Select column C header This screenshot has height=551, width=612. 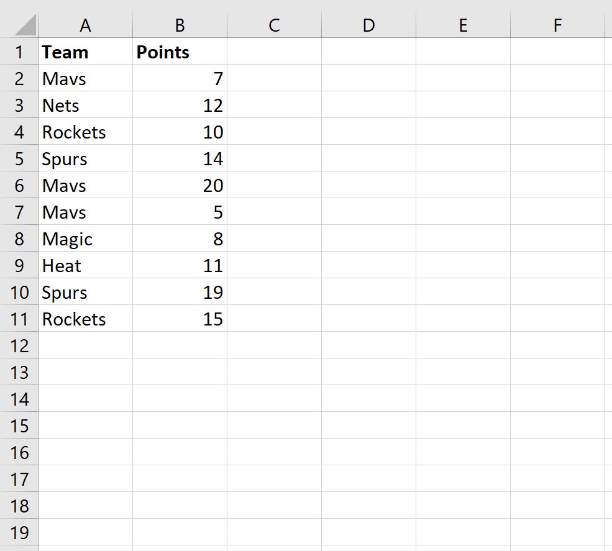point(275,25)
